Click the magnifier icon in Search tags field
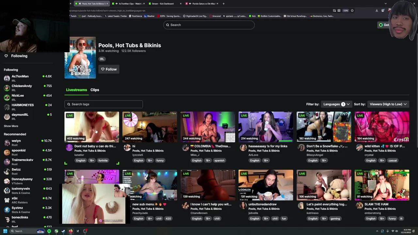Viewport: 418px width, 235px height. (x=69, y=104)
